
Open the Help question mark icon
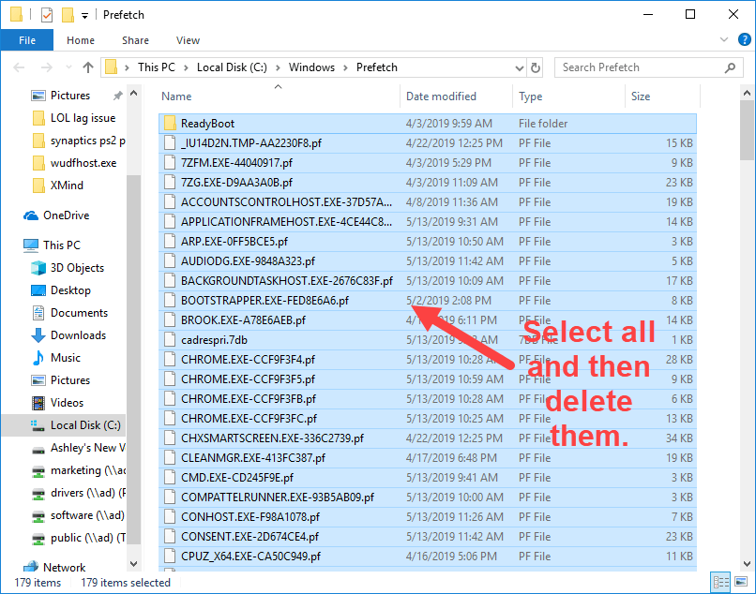point(744,40)
